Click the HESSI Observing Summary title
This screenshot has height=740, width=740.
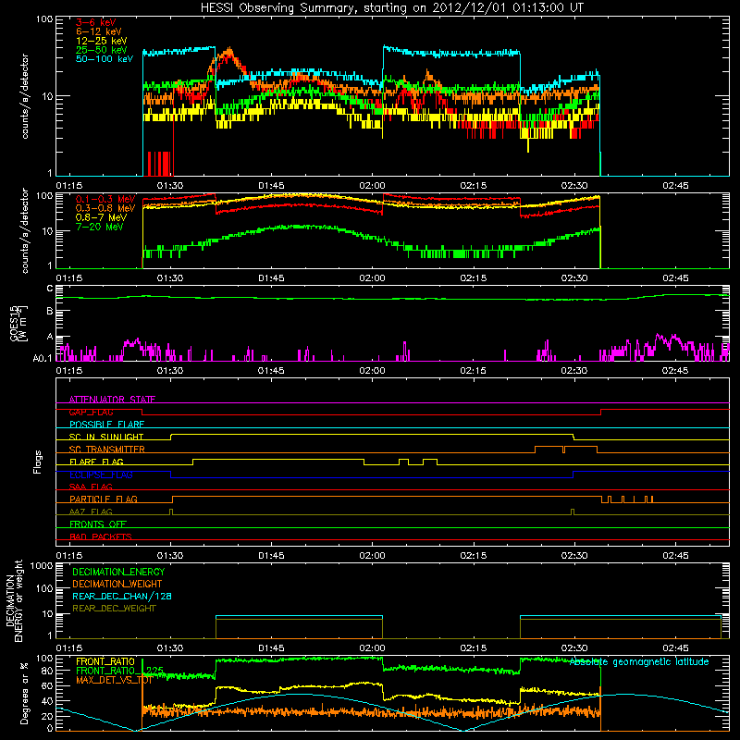pyautogui.click(x=391, y=8)
